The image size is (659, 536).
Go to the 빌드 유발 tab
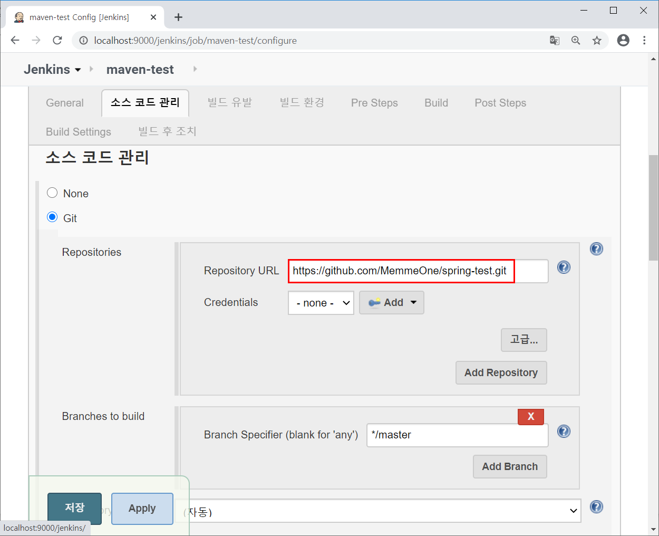[230, 103]
